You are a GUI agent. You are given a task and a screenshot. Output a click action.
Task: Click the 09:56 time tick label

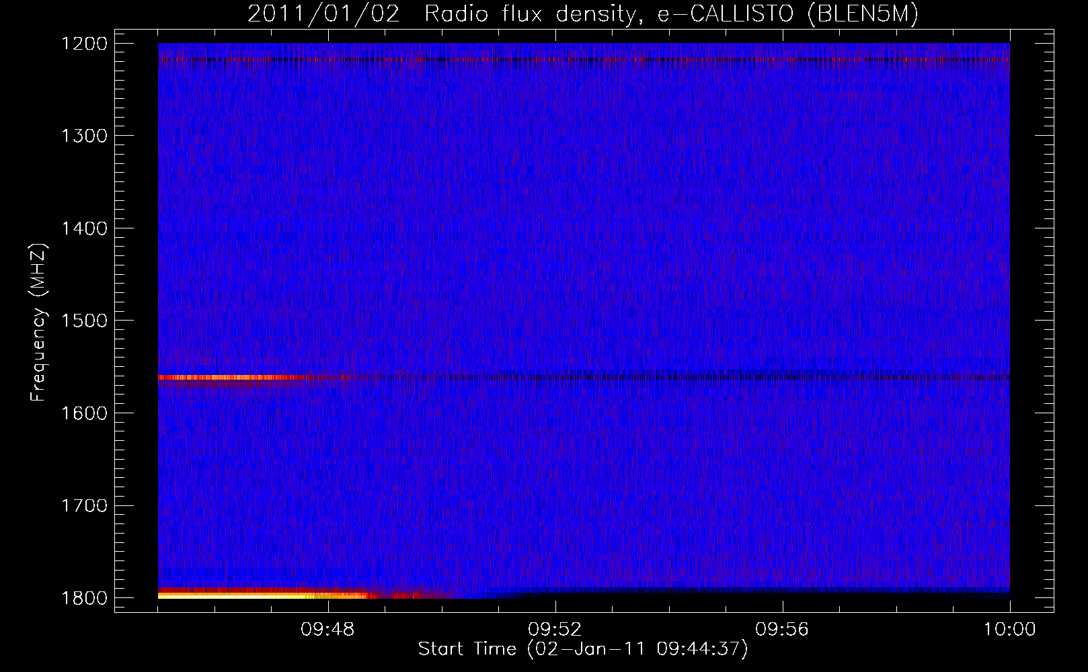pos(782,630)
